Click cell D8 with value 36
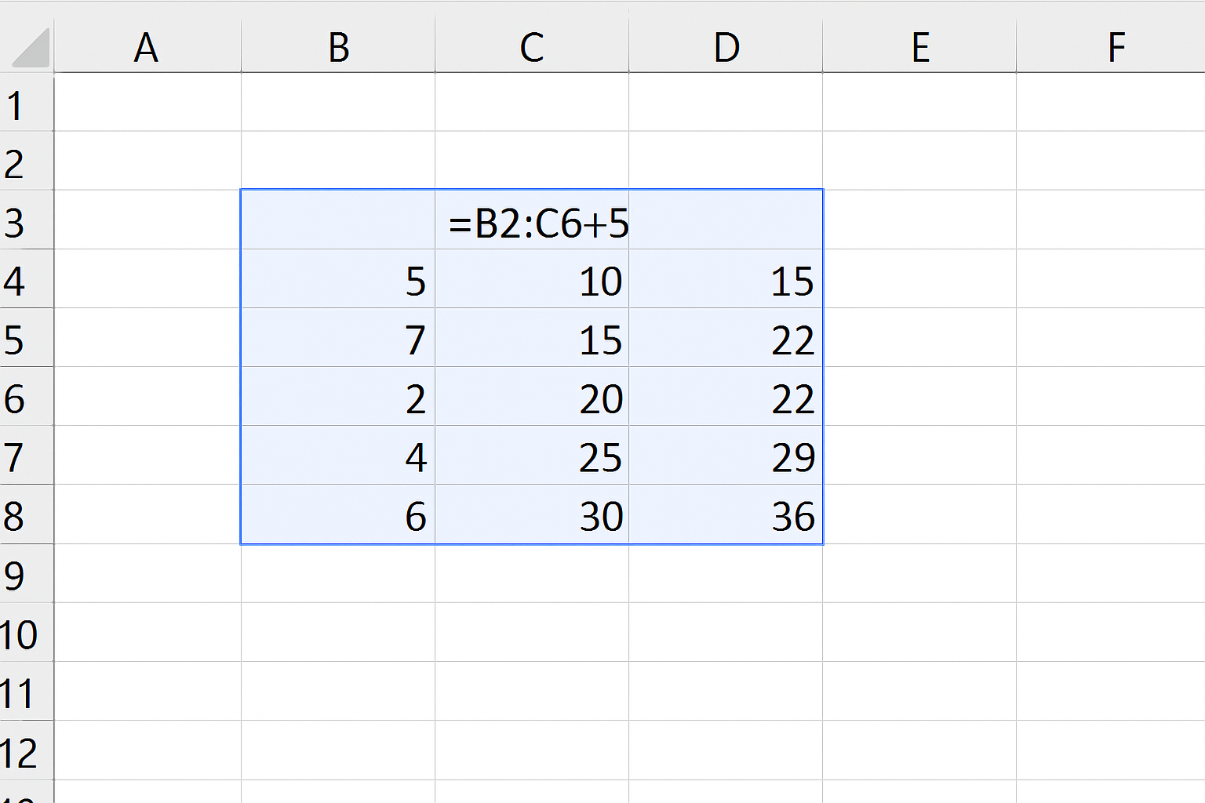1205x803 pixels. point(726,514)
